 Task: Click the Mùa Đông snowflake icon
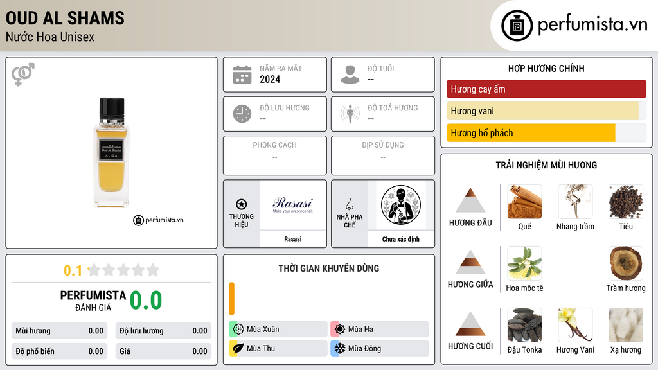pyautogui.click(x=340, y=348)
